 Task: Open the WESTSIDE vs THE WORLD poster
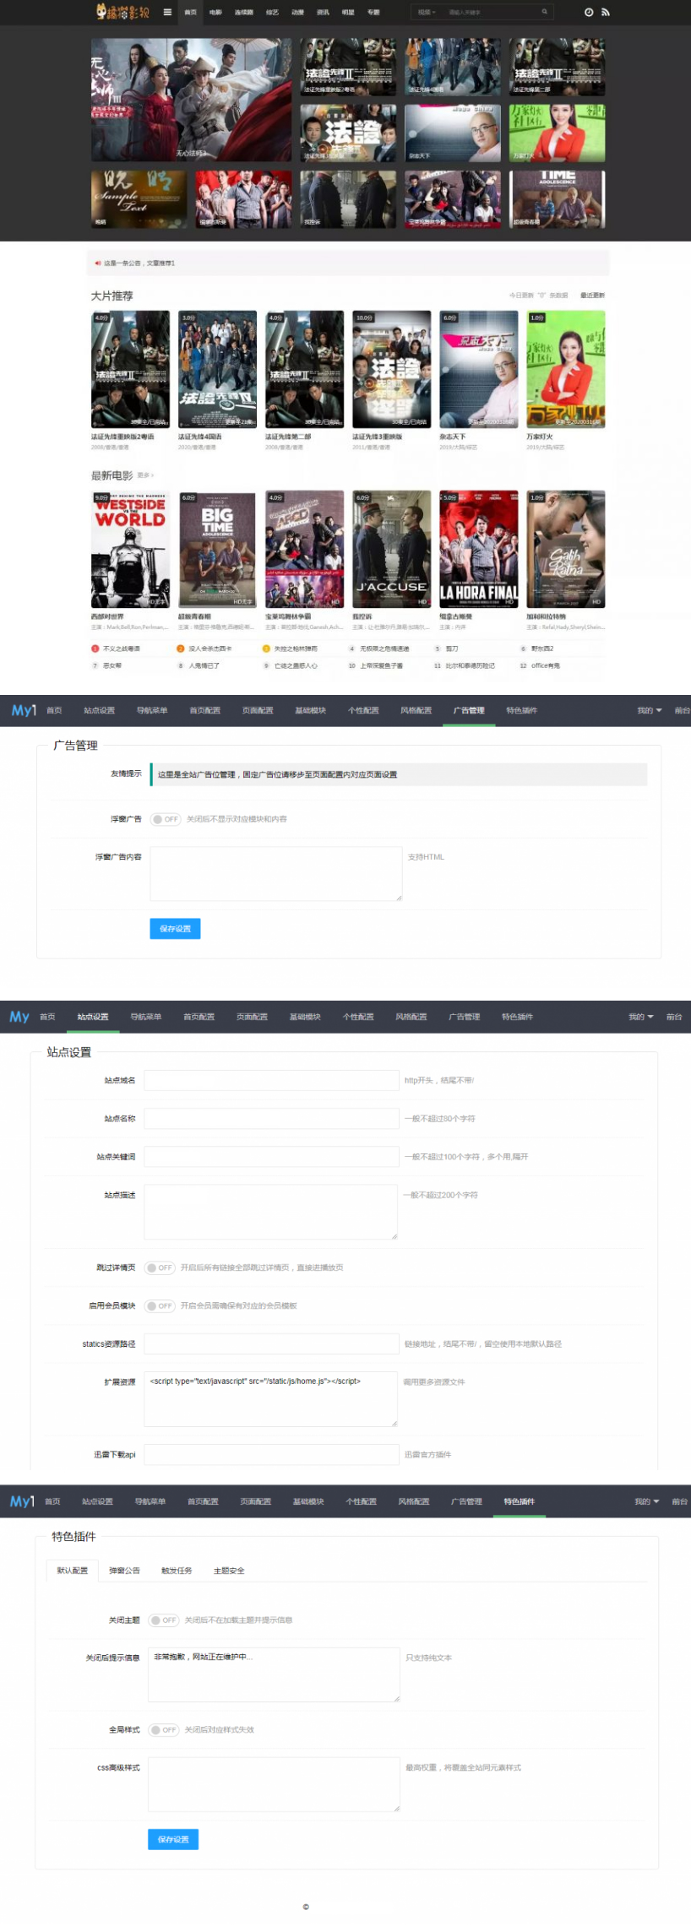(130, 549)
